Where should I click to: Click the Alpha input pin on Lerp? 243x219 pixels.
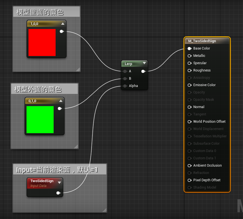(x=124, y=86)
